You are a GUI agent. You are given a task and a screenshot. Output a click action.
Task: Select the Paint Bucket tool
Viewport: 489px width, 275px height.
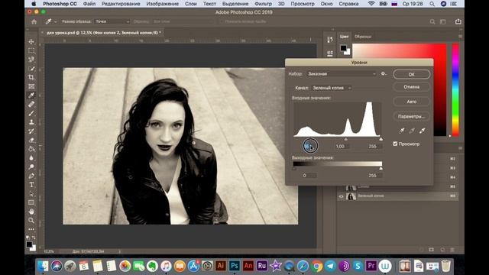31,149
